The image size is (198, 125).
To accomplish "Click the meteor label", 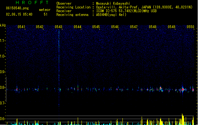I will 45,10.
